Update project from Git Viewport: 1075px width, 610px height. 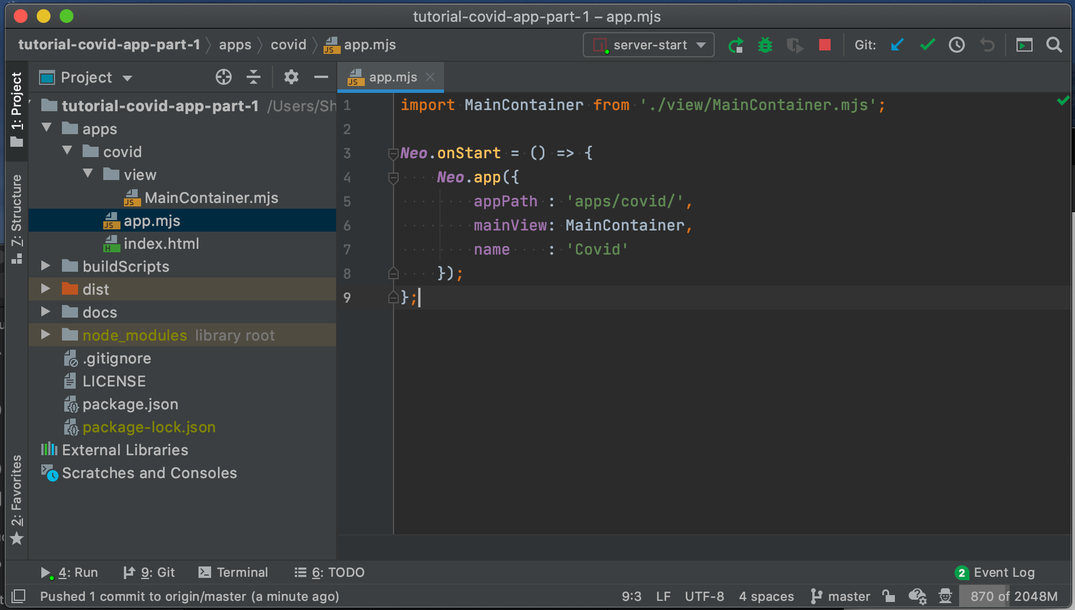pyautogui.click(x=897, y=45)
